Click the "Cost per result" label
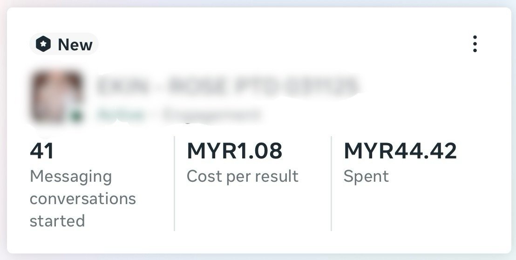This screenshot has width=516, height=260. pyautogui.click(x=243, y=177)
